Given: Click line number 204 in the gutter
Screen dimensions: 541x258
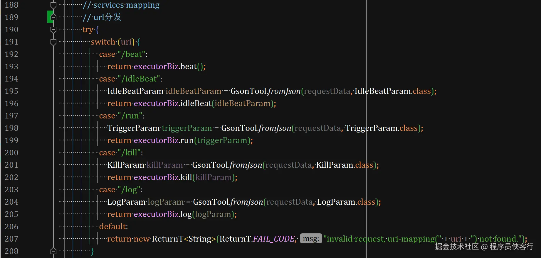Looking at the screenshot, I should [11, 202].
